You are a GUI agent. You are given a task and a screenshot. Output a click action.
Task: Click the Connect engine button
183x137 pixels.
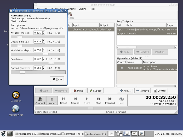click(x=40, y=100)
